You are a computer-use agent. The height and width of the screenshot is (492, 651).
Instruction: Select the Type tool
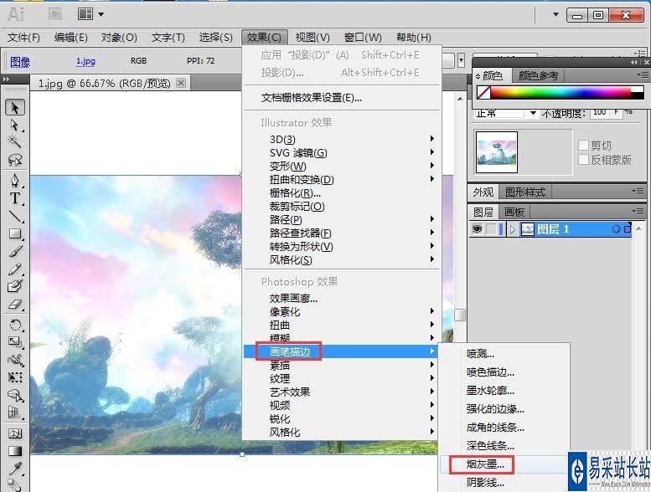[15, 198]
